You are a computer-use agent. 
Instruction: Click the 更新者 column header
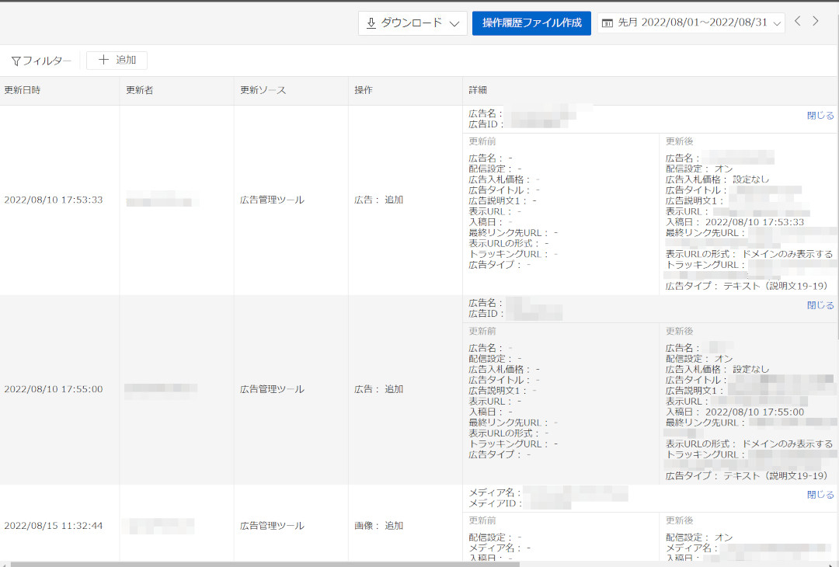(139, 90)
